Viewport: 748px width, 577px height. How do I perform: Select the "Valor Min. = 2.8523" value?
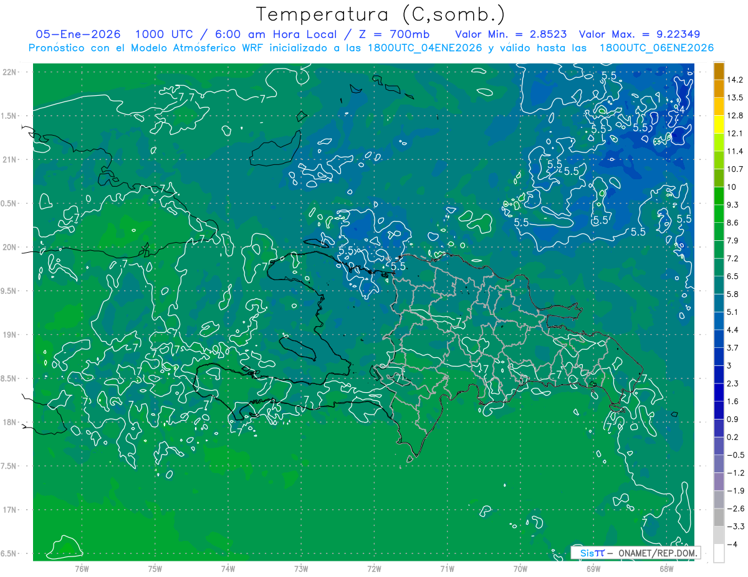(511, 34)
